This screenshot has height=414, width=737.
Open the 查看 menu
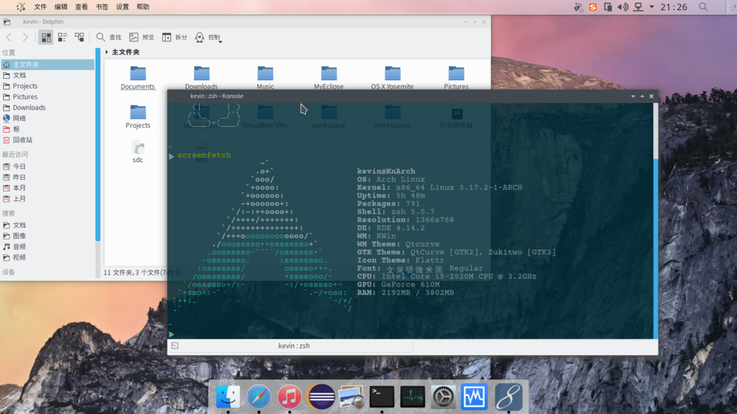point(81,7)
